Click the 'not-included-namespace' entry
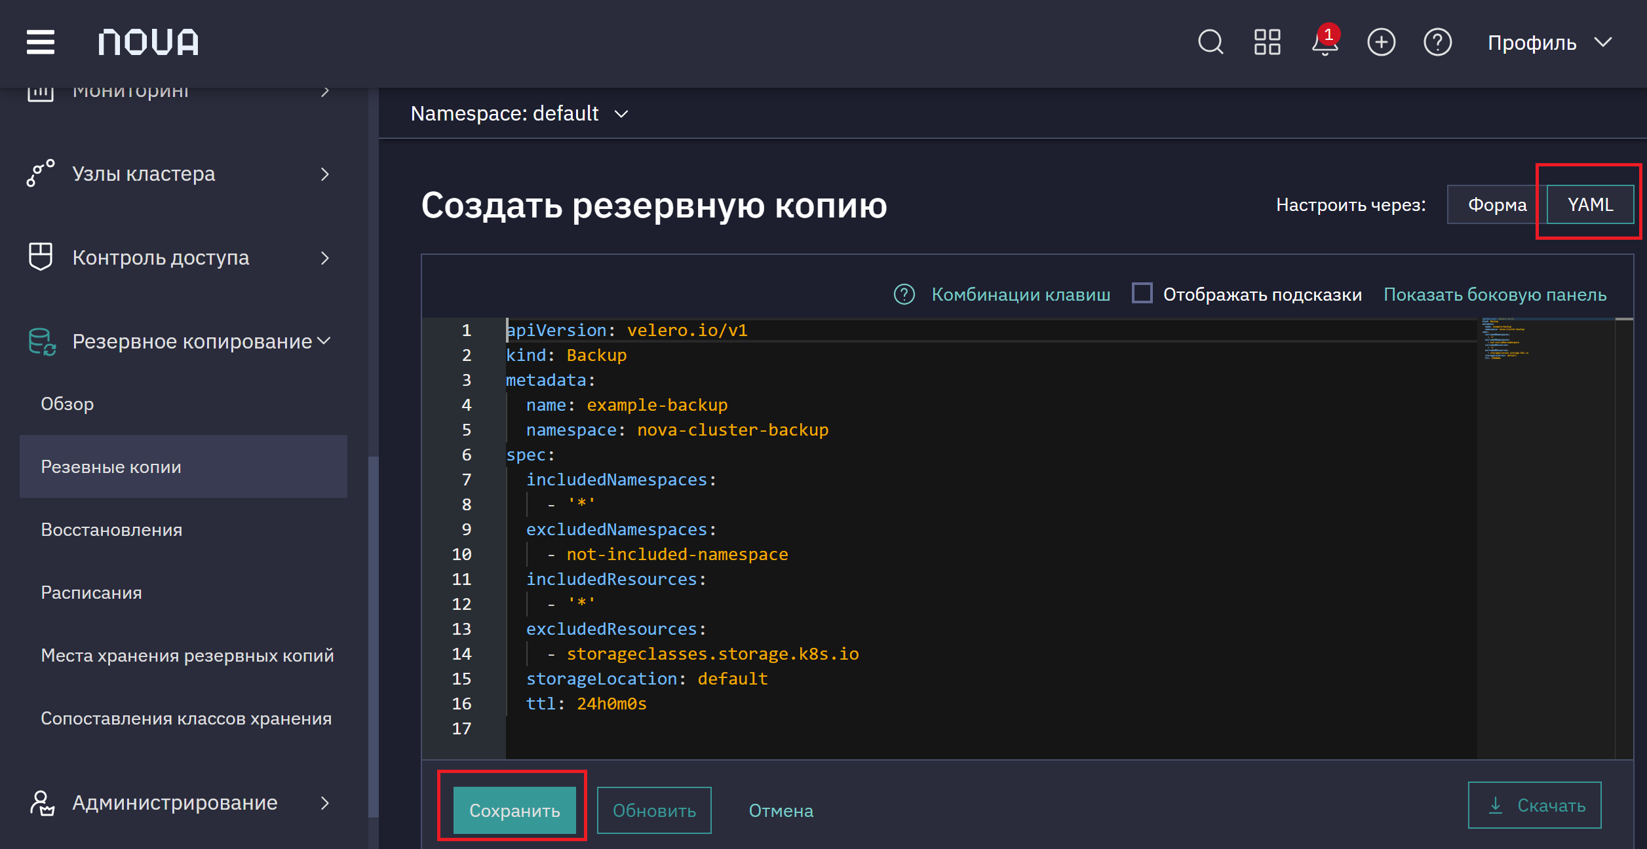Viewport: 1647px width, 849px height. pos(677,554)
